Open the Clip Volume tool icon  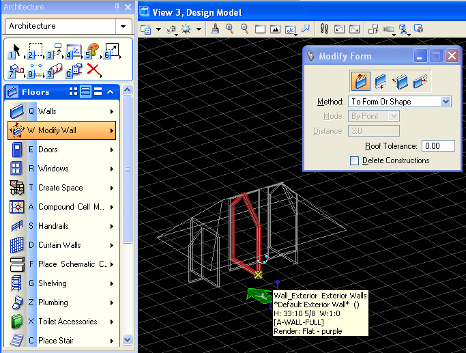404,29
